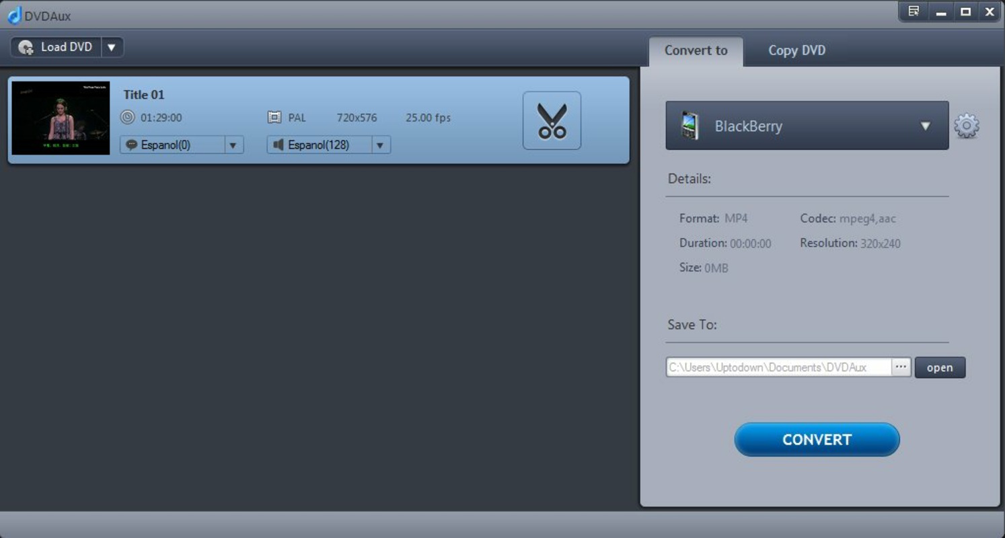Image resolution: width=1005 pixels, height=538 pixels.
Task: Open output settings via the gear icon
Action: [967, 126]
